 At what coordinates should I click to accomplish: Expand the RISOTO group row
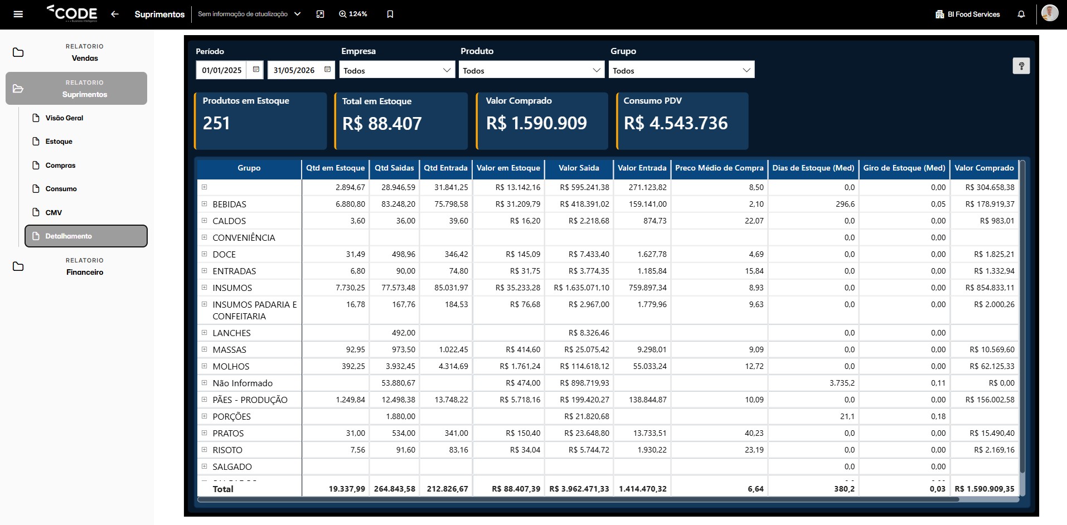204,449
